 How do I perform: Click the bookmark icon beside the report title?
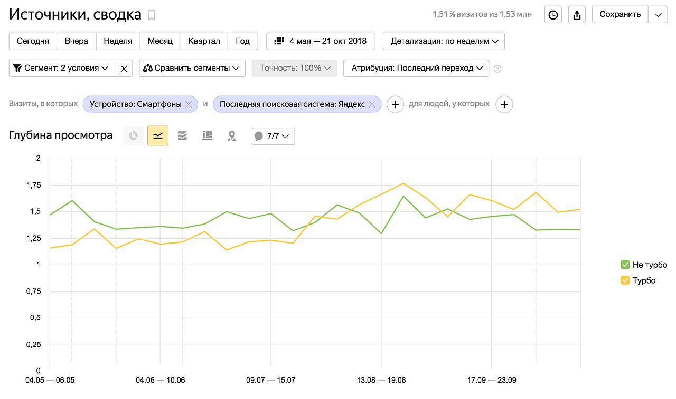click(x=152, y=15)
